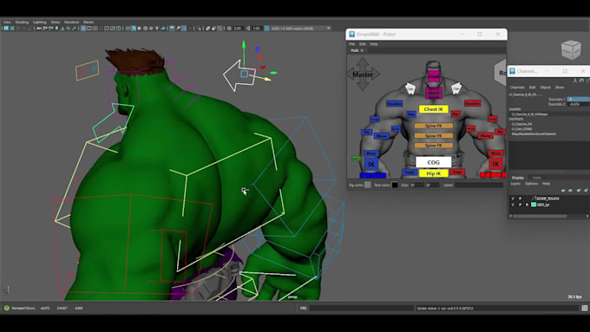Image resolution: width=590 pixels, height=332 pixels.
Task: Click the large red IK button in Picker
Action: coord(495,164)
